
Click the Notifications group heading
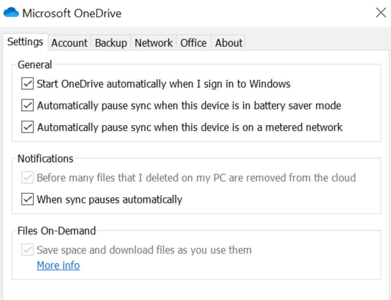click(x=45, y=158)
